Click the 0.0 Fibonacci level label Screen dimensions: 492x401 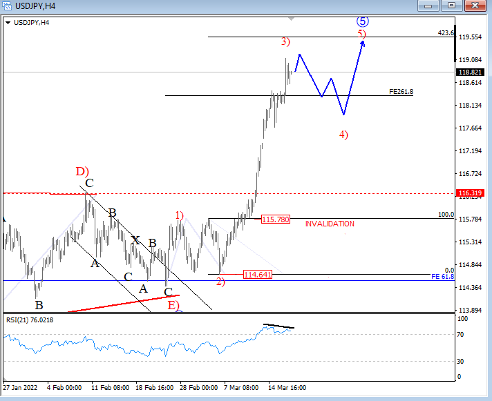point(449,270)
